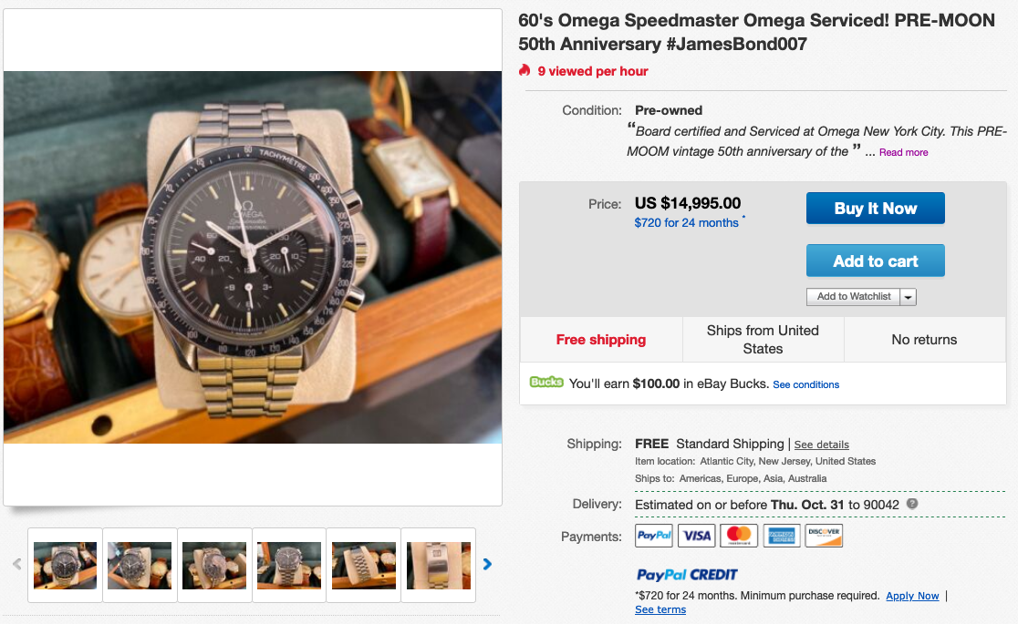Screen dimensions: 1018x624
Task: Open shipping See details link
Action: 821,445
